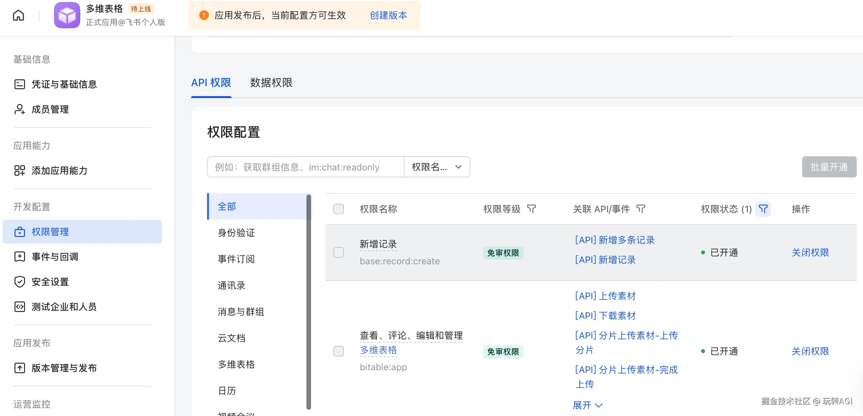The width and height of the screenshot is (863, 416).
Task: Select the 多维表格 category in the permission list
Action: pos(236,364)
